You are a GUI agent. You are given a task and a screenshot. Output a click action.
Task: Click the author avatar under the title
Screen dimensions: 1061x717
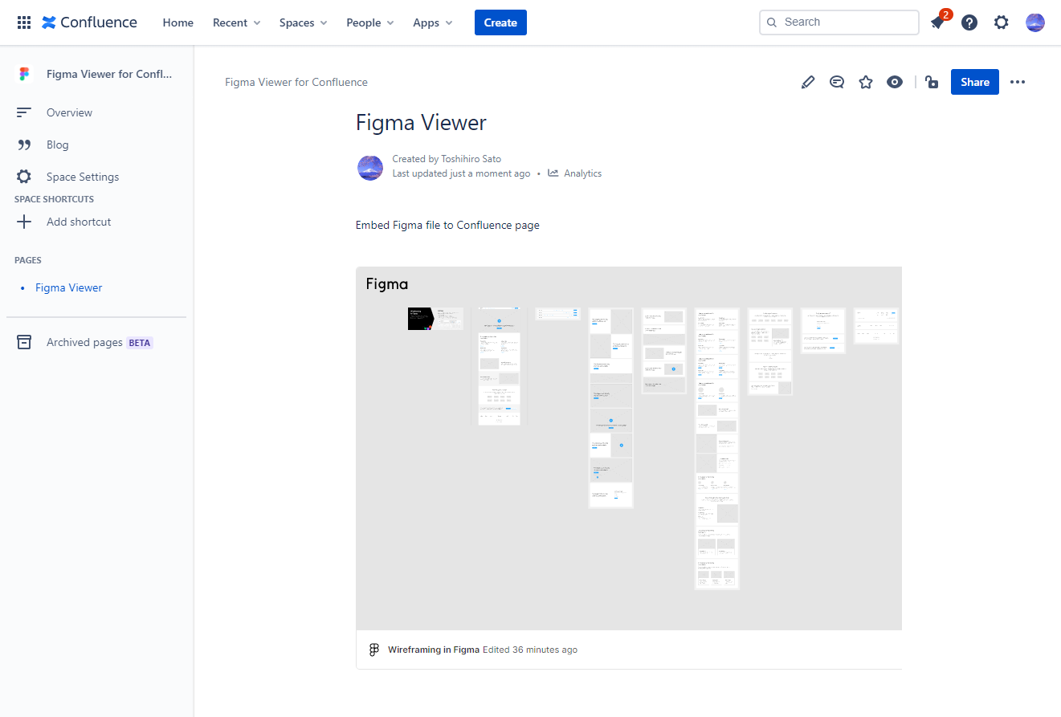tap(370, 167)
